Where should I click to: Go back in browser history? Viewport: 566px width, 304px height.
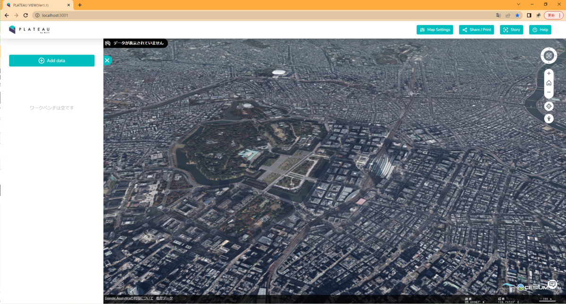pyautogui.click(x=7, y=15)
